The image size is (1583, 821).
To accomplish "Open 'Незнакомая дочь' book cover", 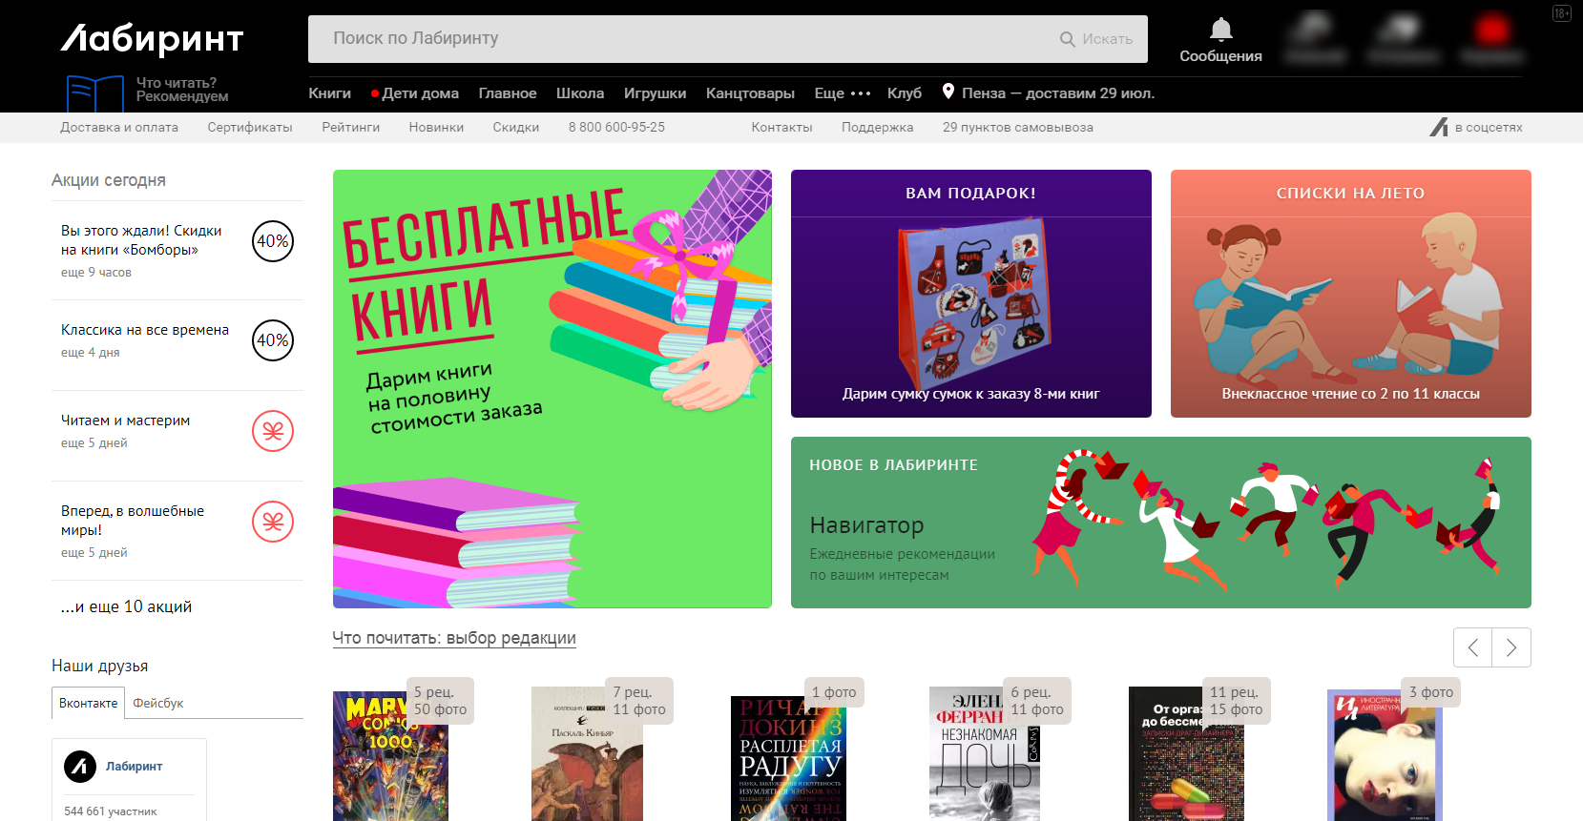I will click(985, 754).
